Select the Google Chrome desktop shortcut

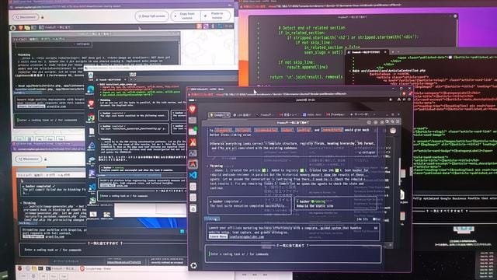point(91,118)
